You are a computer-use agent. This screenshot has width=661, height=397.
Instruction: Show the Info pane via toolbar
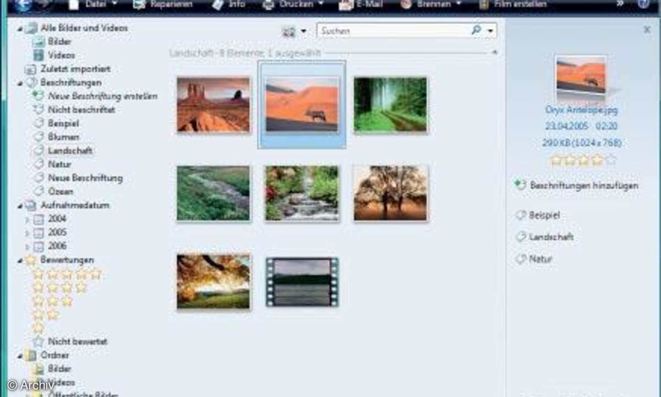(x=229, y=4)
